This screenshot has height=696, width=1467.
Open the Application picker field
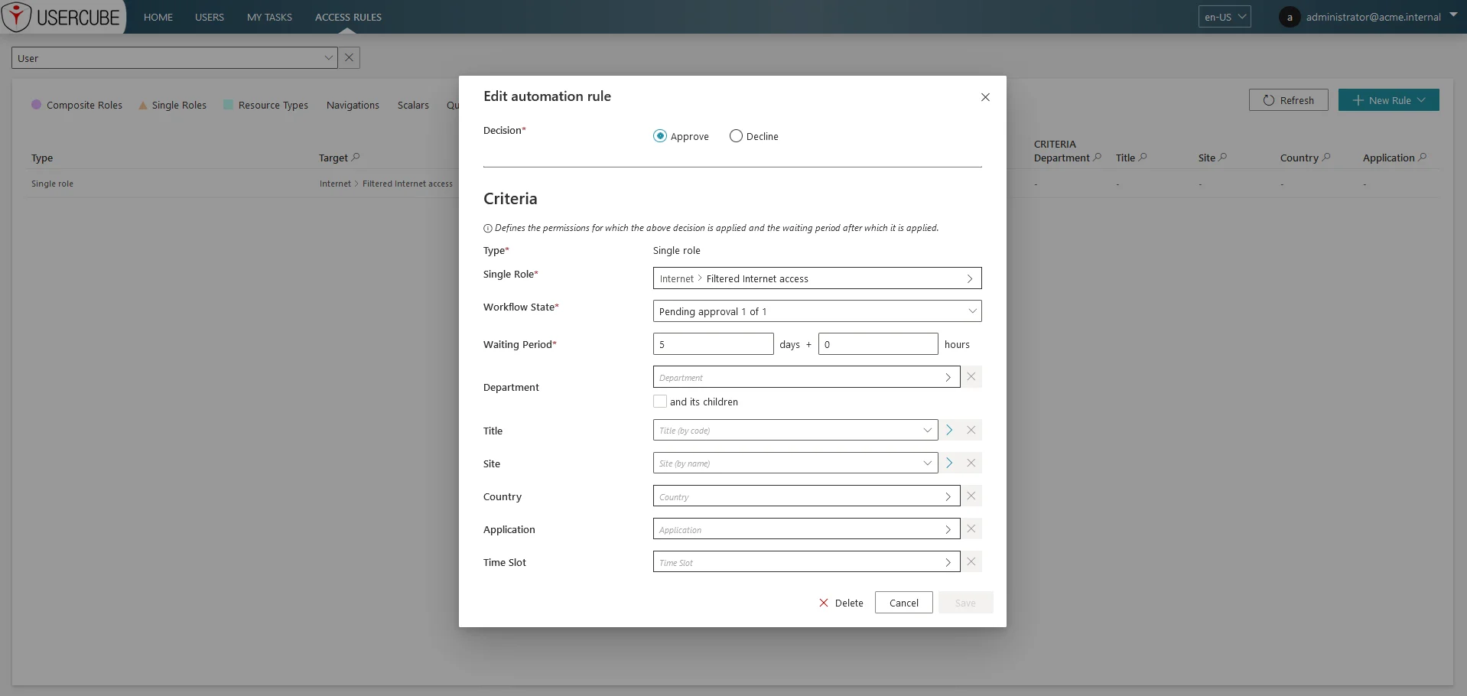806,529
